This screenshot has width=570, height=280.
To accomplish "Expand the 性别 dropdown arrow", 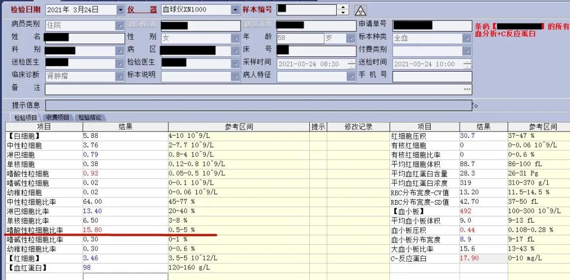I will pos(235,38).
